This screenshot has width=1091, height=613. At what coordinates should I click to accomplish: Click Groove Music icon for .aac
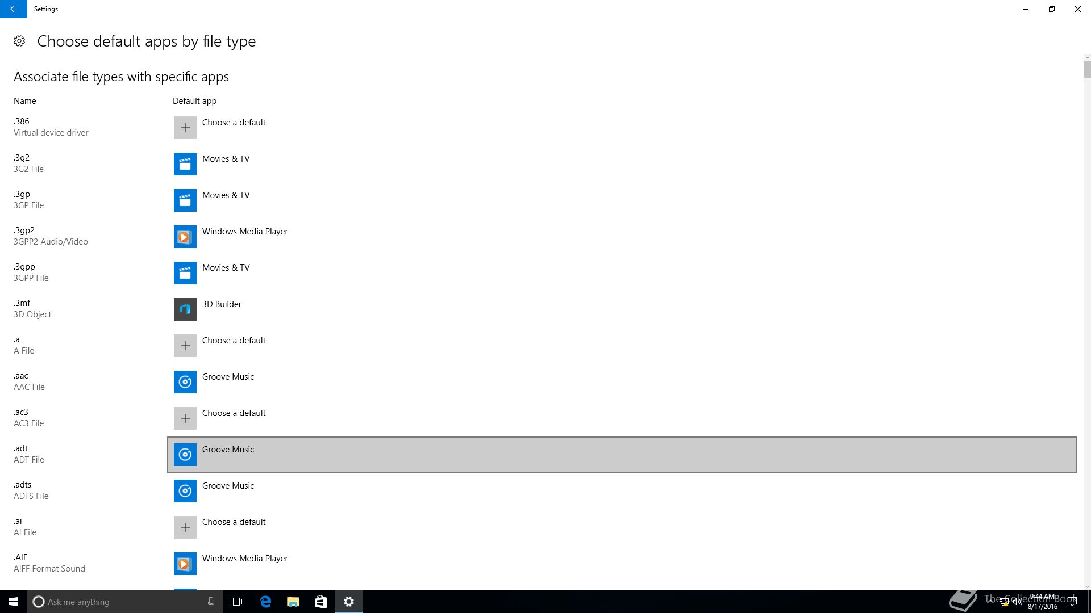185,382
